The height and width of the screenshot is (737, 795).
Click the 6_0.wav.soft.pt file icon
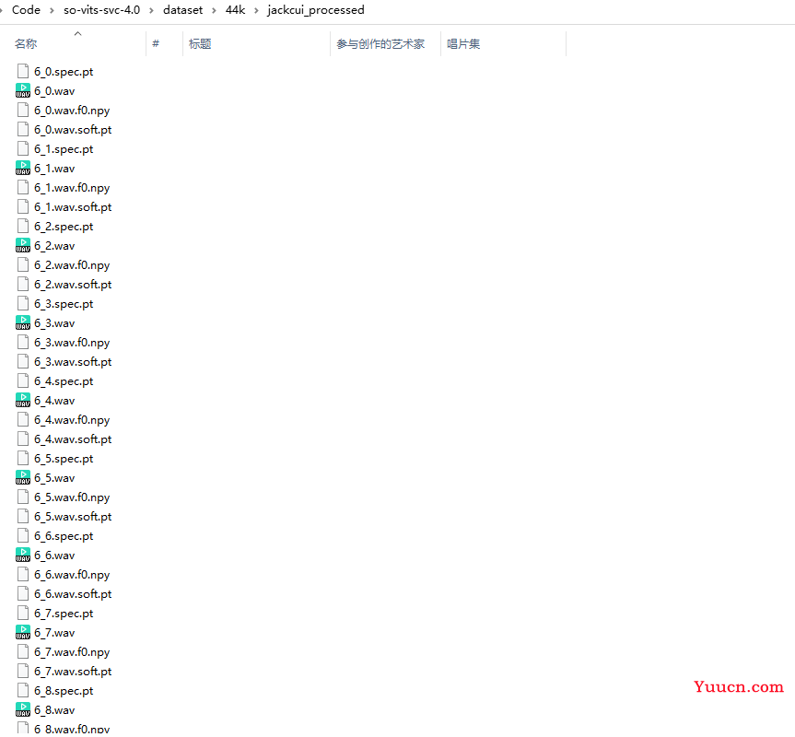click(x=23, y=129)
